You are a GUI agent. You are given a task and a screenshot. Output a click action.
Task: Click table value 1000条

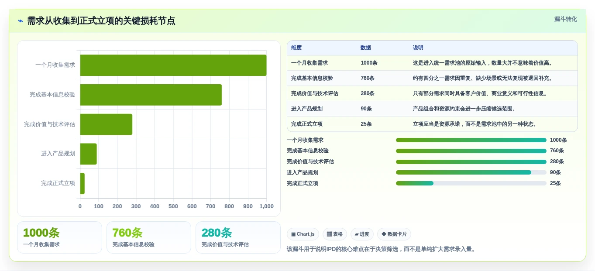click(369, 63)
